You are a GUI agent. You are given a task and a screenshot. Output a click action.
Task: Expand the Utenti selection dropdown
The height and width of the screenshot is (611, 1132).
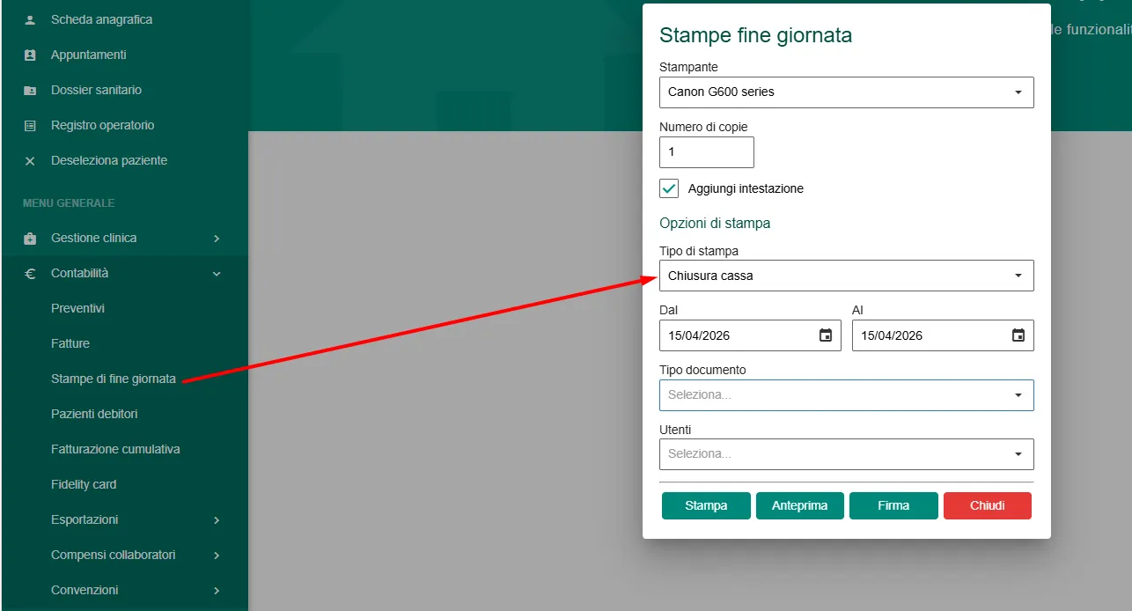(846, 454)
